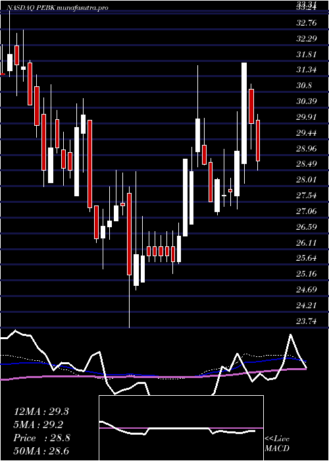The image size is (329, 461).
Task: Select the 32.29 price axis label
Action: [307, 38]
